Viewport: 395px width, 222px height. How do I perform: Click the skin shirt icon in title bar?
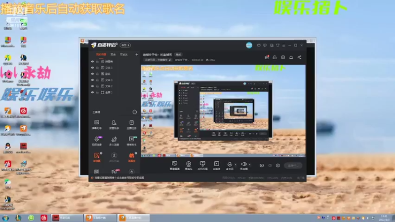tap(277, 45)
